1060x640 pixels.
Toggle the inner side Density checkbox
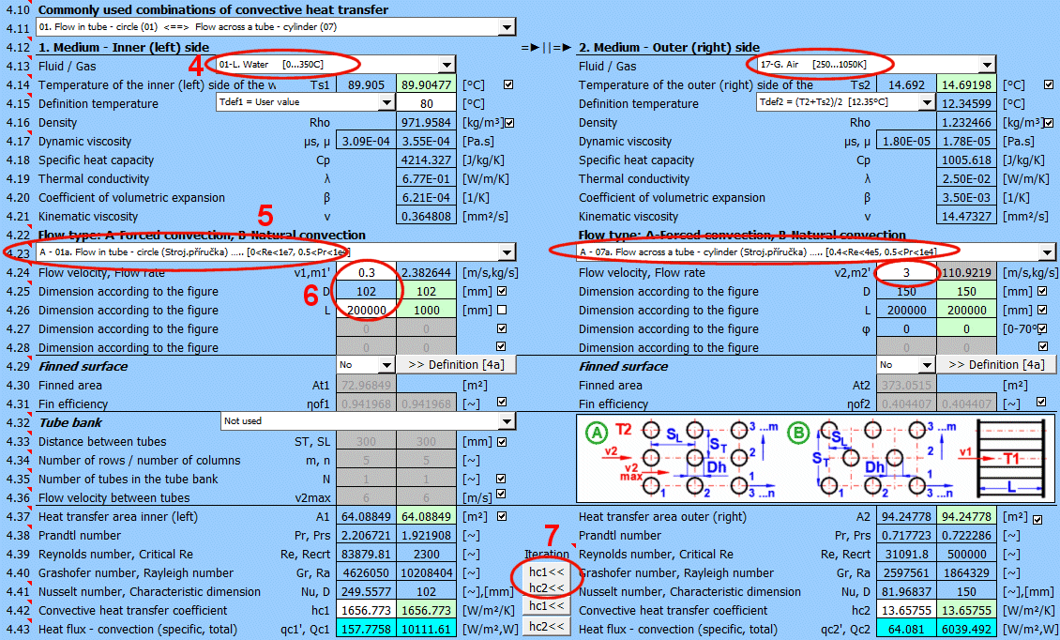pos(510,122)
